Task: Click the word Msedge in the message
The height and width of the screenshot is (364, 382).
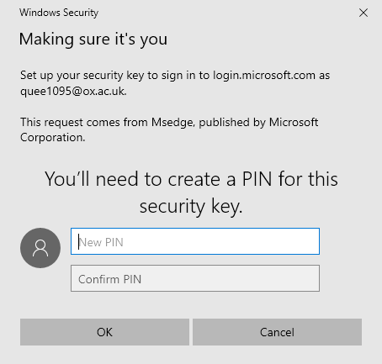Action: [173, 123]
